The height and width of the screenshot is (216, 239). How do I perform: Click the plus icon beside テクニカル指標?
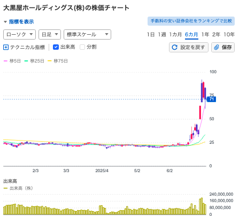6,47
